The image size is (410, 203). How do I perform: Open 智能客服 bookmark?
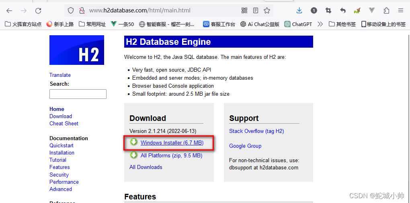[x=167, y=24]
